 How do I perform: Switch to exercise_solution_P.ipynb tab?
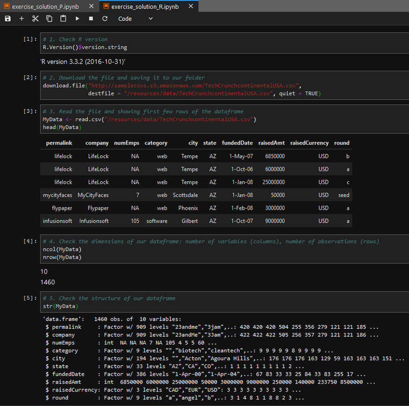tap(45, 6)
